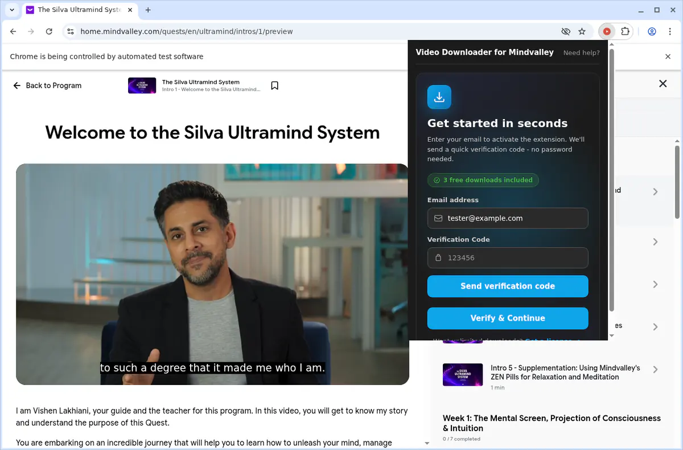Open a new browser tab
The height and width of the screenshot is (450, 683).
coord(148,10)
